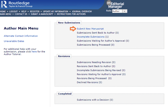168x107 pixels.
Task: Click Declined Revisions (0)
Action: click(x=89, y=82)
